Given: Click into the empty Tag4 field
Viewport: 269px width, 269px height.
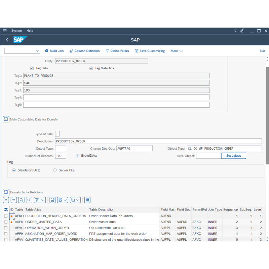Looking at the screenshot, I should pyautogui.click(x=116, y=98).
